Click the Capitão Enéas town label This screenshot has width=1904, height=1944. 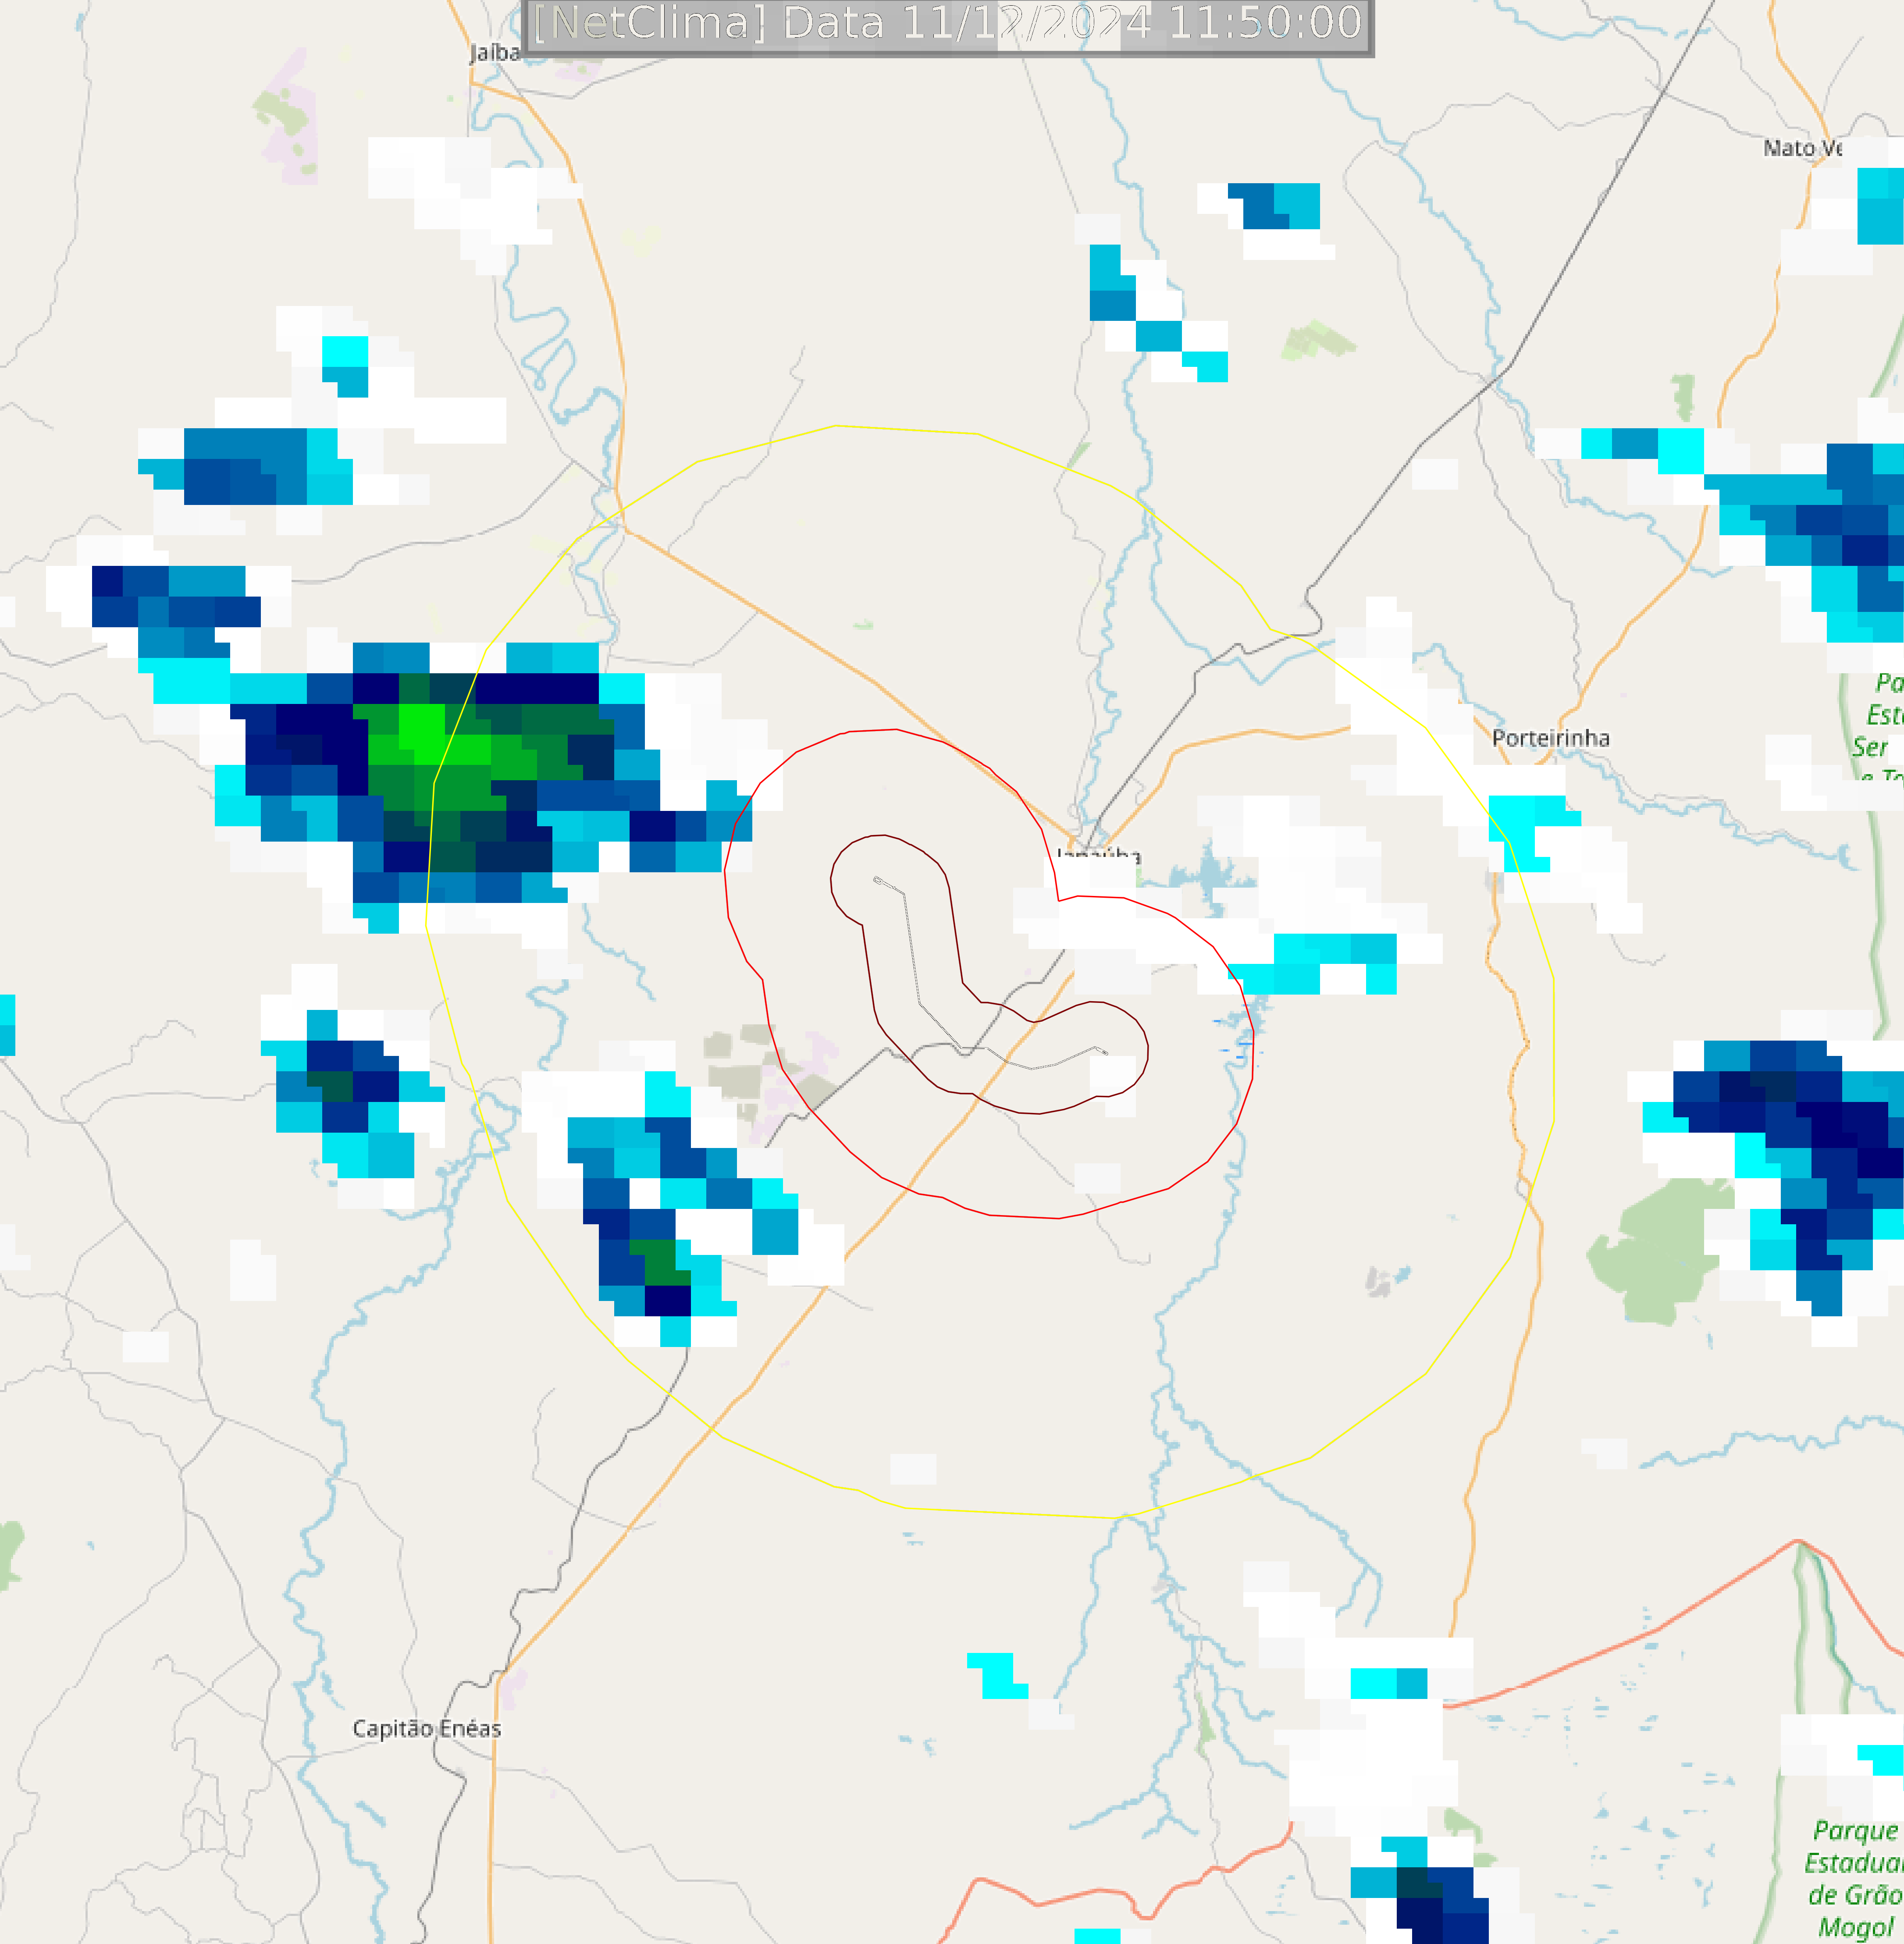click(x=427, y=1728)
